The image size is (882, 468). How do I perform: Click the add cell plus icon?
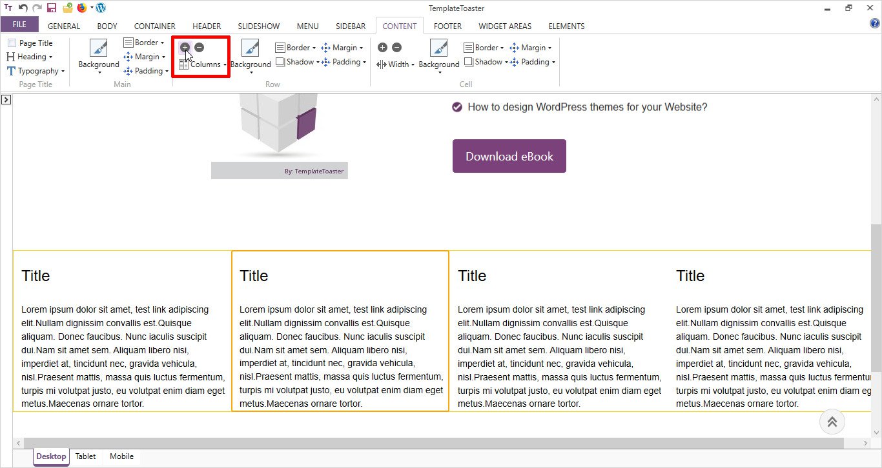382,47
